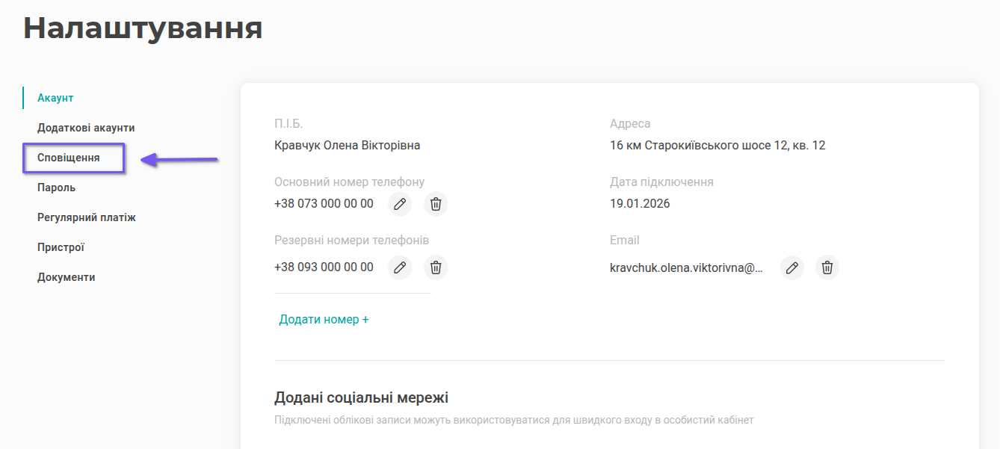Image resolution: width=1000 pixels, height=449 pixels.
Task: Click the Налаштування page title
Action: click(143, 28)
